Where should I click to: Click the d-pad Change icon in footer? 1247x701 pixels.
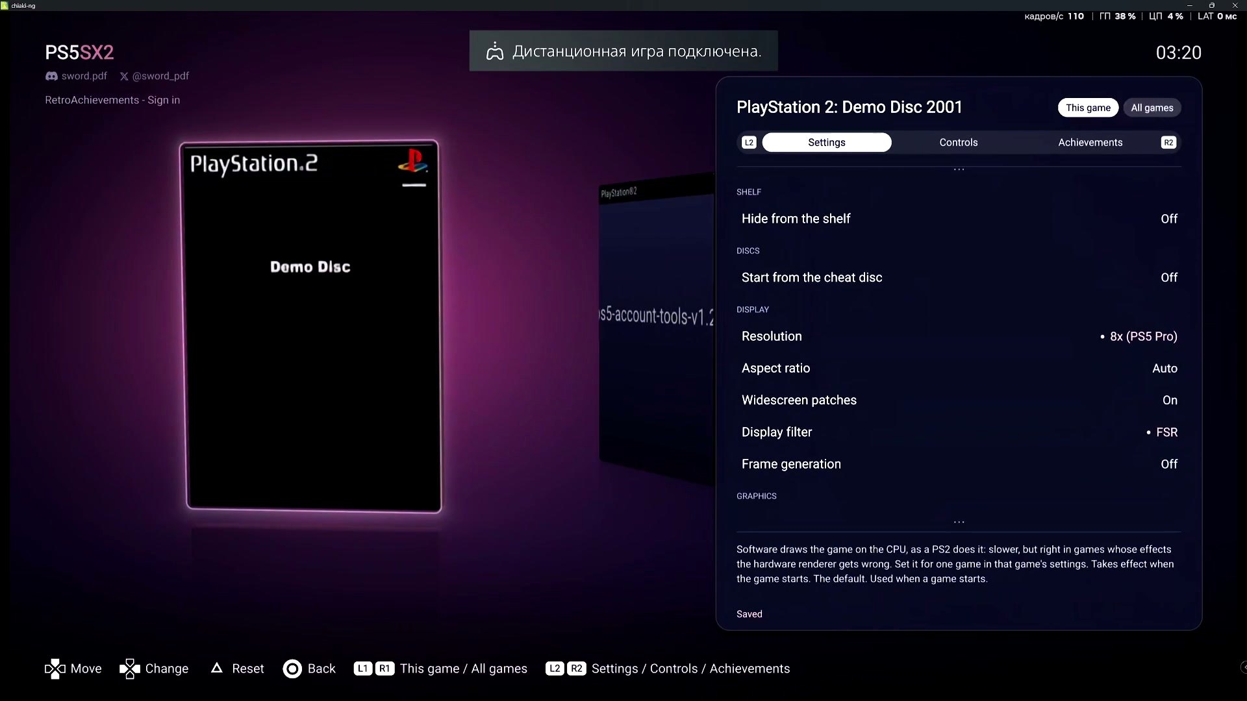tap(130, 669)
